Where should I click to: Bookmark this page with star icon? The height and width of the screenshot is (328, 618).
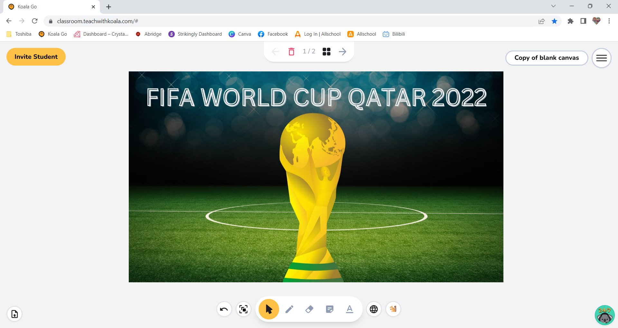tap(554, 21)
